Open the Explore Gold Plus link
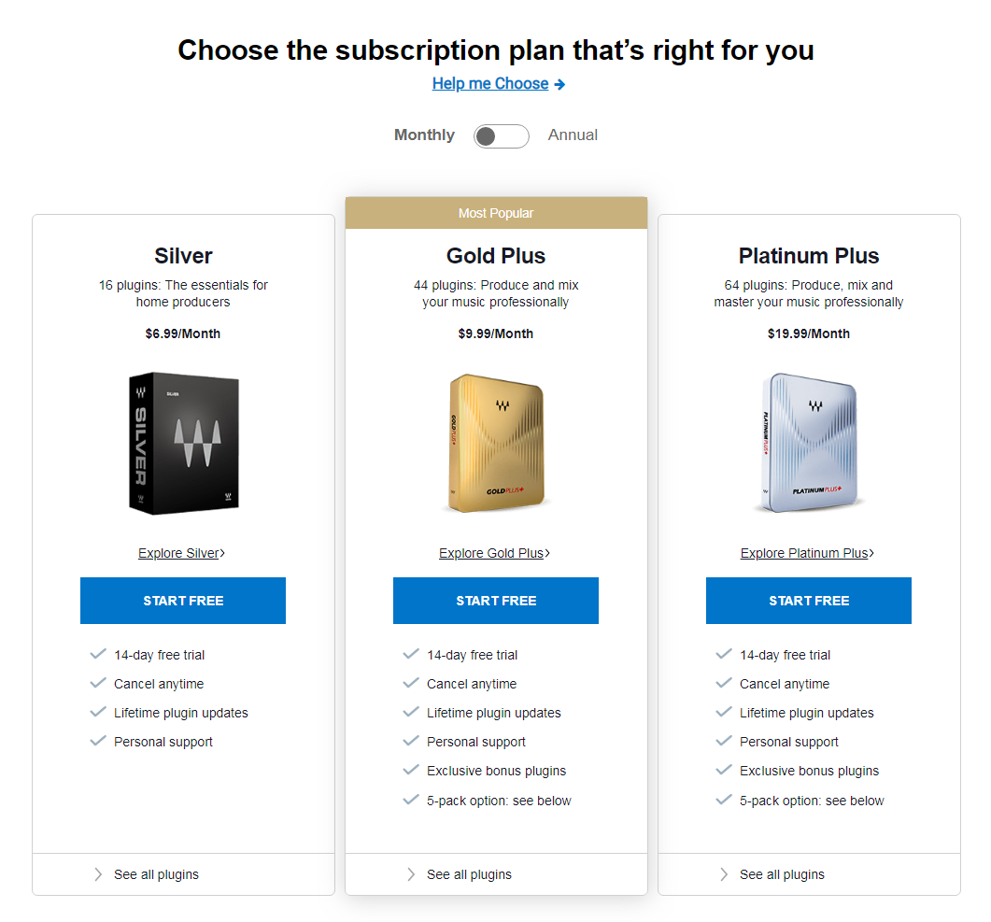This screenshot has width=991, height=922. 493,553
